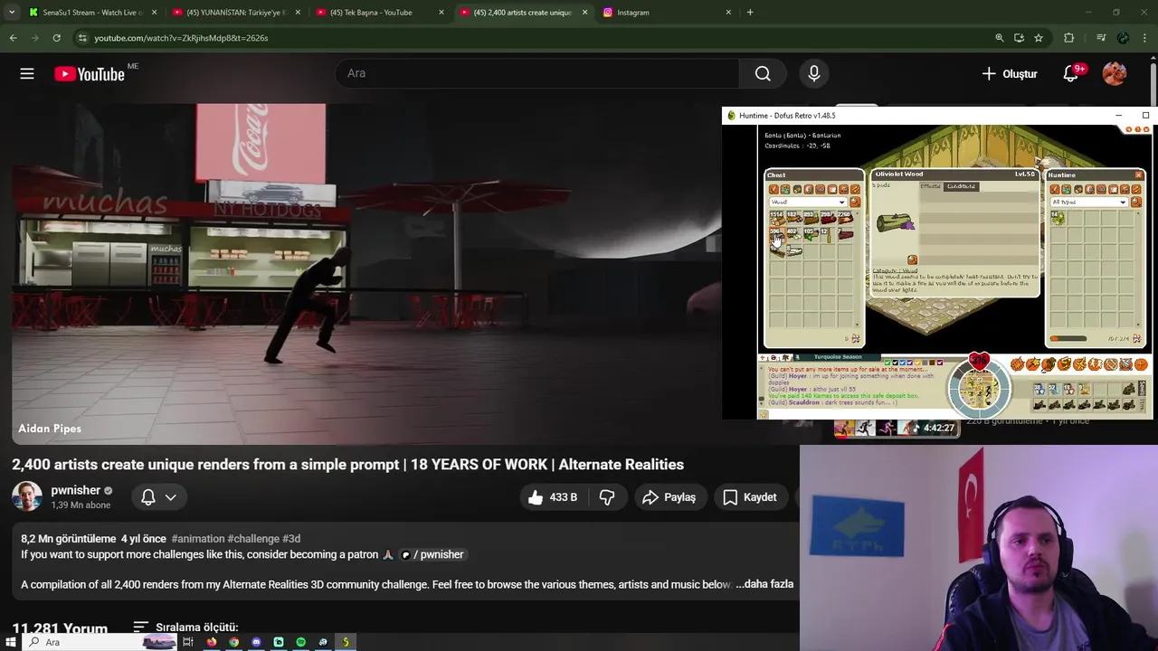Search Huntime inventory with magnifier icon

[x=1136, y=202]
